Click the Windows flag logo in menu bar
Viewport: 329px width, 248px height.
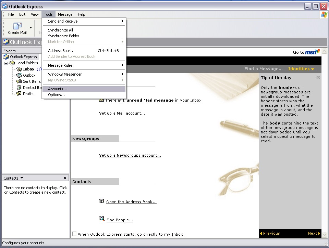(324, 15)
